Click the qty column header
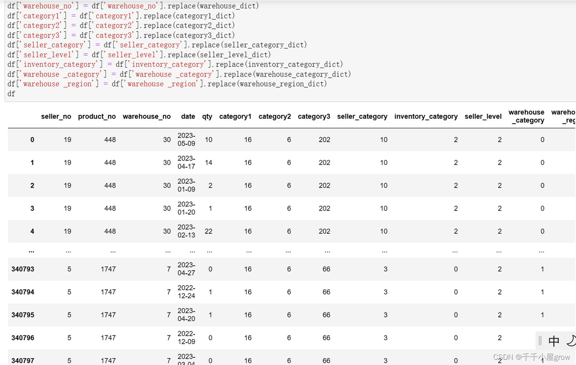Image resolution: width=576 pixels, height=365 pixels. pos(207,116)
